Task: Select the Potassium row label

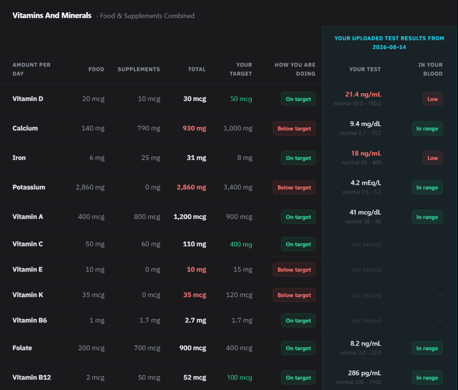Action: 29,187
